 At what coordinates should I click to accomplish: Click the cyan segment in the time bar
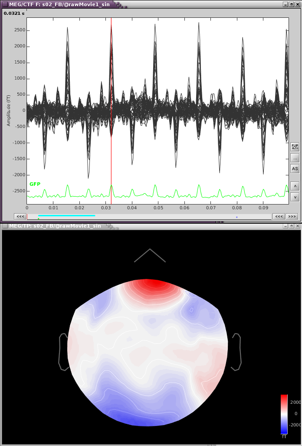click(66, 215)
